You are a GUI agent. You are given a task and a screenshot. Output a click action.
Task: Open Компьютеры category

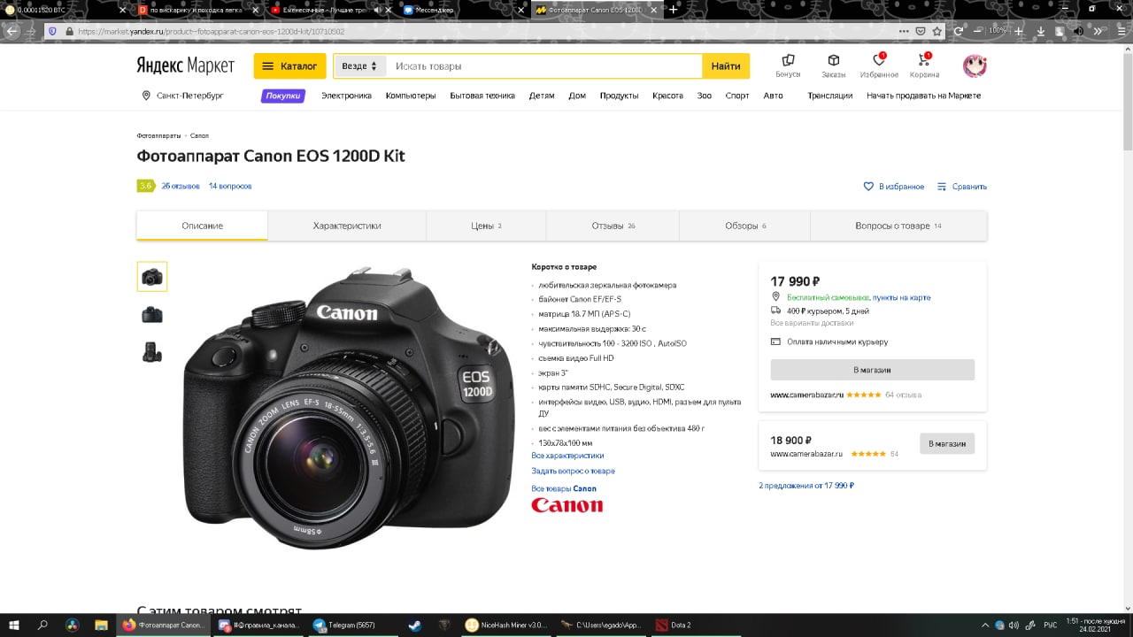pyautogui.click(x=411, y=96)
